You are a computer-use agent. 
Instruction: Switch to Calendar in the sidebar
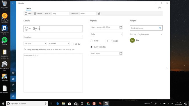point(13,79)
